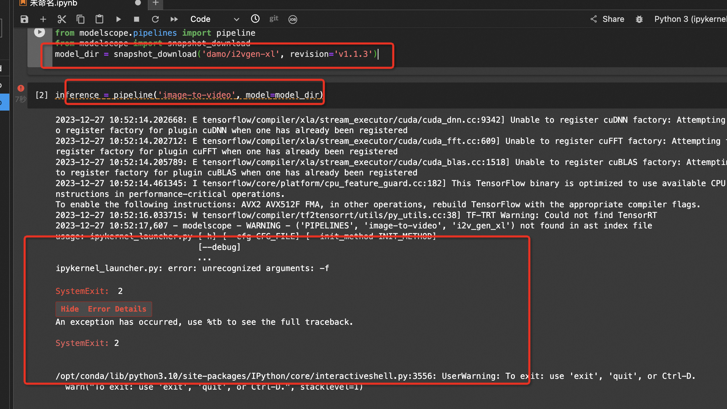Click the 'SystemExit: 2' line above the Hide Error Details button
Image resolution: width=727 pixels, height=409 pixels.
point(89,291)
